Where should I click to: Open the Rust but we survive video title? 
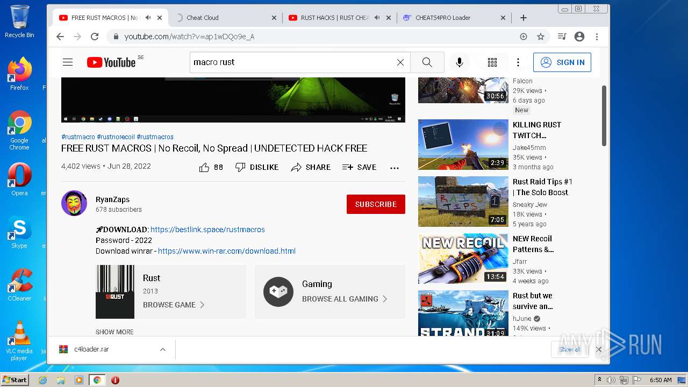tap(533, 301)
